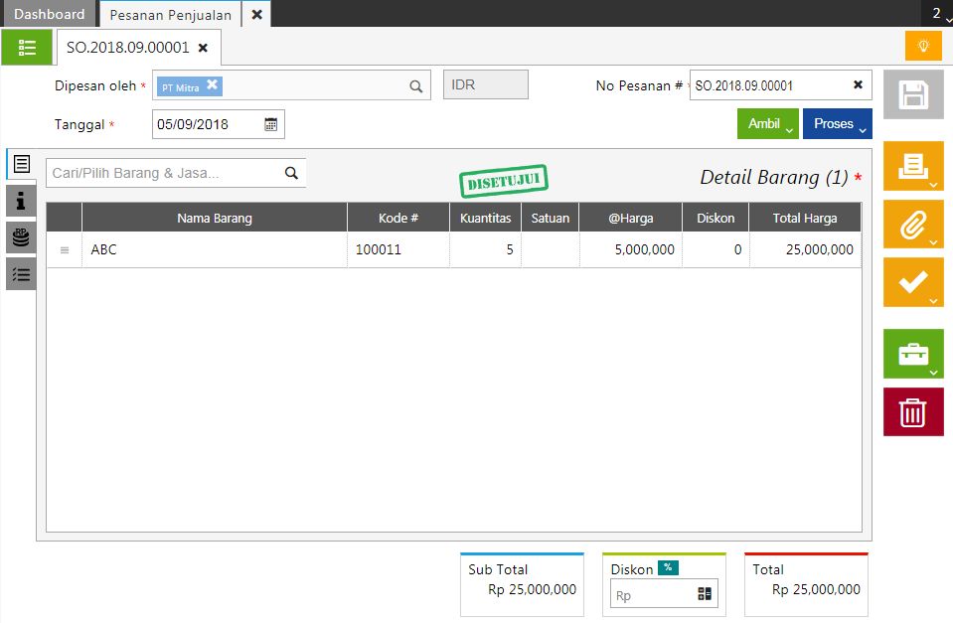The image size is (953, 623).
Task: Click the Cari/Pilih Barang & Jasa search field
Action: 164,173
